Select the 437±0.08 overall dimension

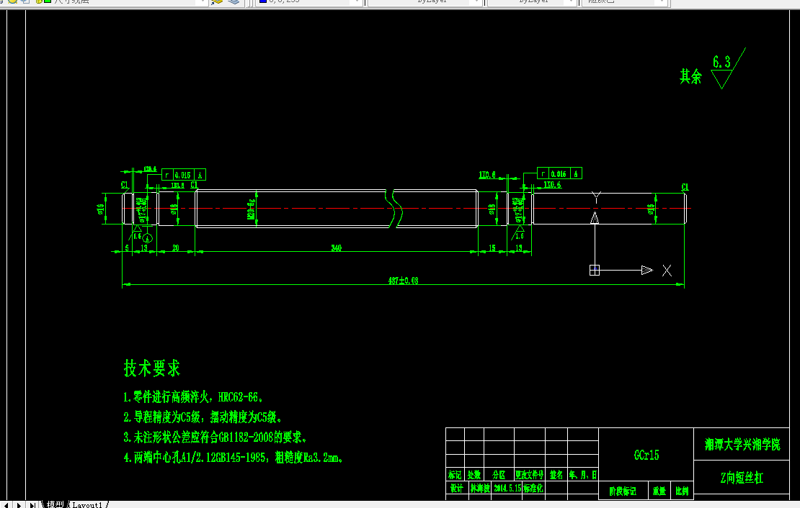tap(403, 281)
